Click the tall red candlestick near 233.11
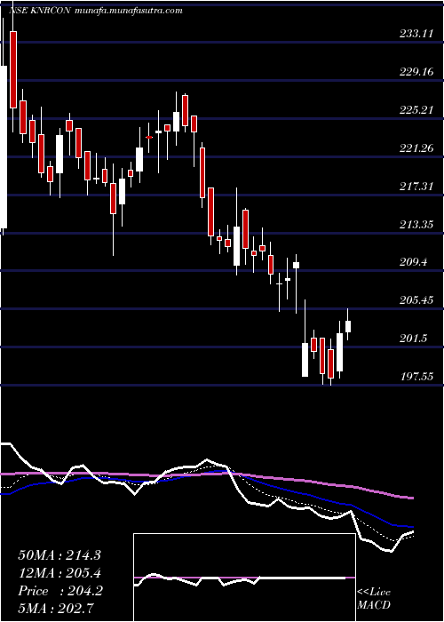444x622 pixels. click(x=13, y=69)
